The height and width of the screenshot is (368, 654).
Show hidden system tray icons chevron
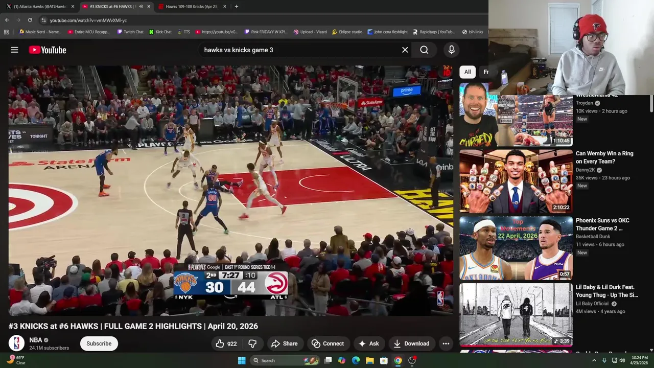[x=594, y=360]
